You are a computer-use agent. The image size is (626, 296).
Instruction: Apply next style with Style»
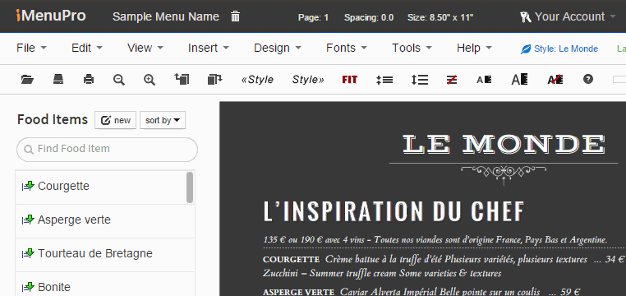[308, 80]
